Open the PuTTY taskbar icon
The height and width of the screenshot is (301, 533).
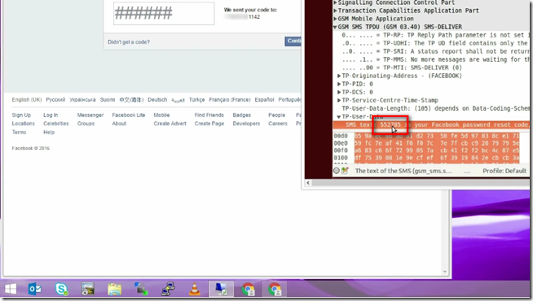(168, 289)
